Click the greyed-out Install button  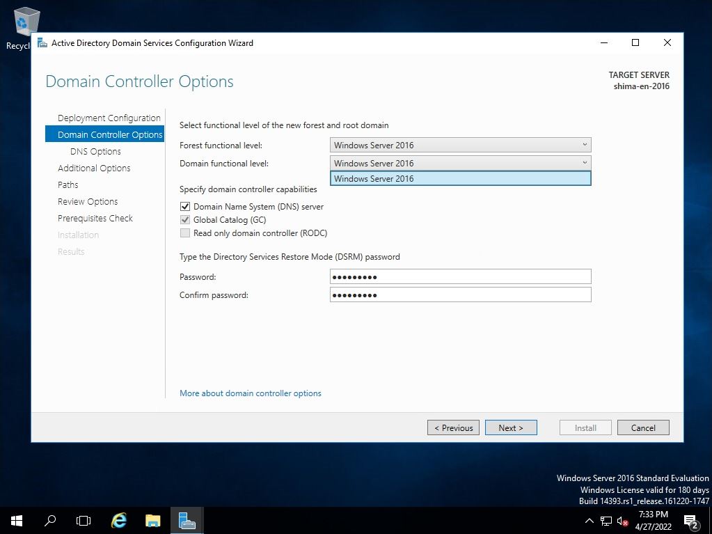click(585, 427)
